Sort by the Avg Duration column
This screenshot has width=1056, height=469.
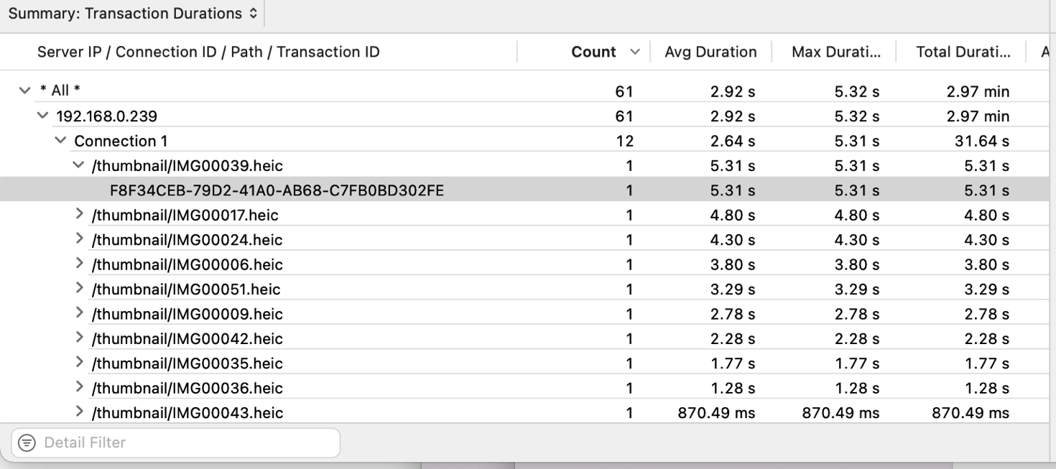pyautogui.click(x=710, y=51)
